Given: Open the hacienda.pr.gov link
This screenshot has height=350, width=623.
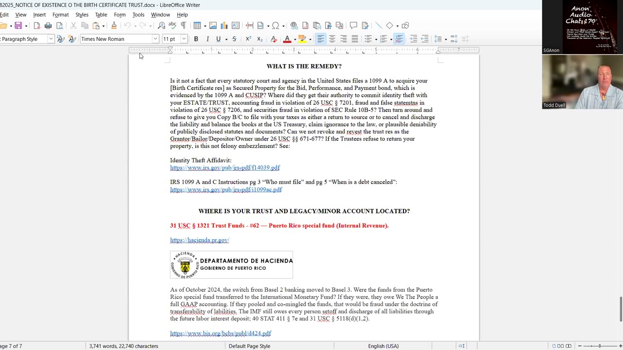Looking at the screenshot, I should click(x=200, y=240).
